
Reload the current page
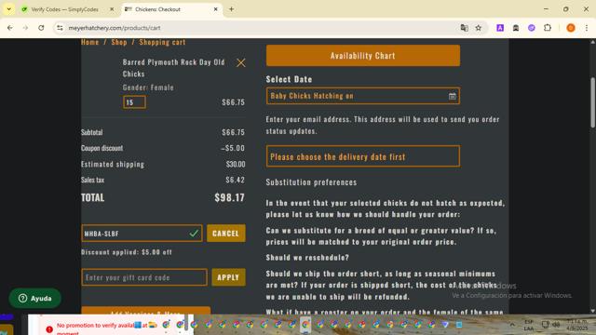(41, 28)
